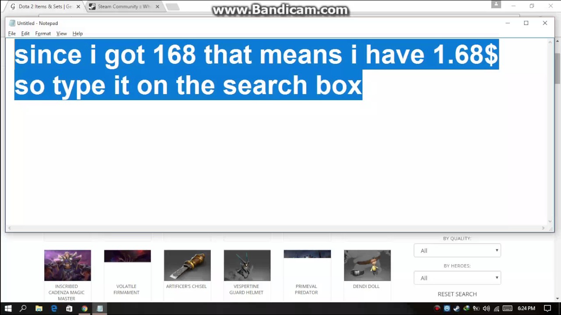Image resolution: width=561 pixels, height=315 pixels.
Task: Launch Microsoft Edge from taskbar
Action: 54,308
